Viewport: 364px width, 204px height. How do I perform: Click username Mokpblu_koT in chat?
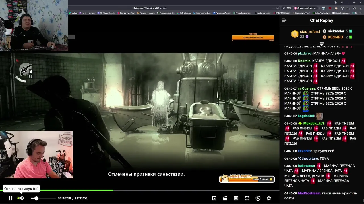314,124
